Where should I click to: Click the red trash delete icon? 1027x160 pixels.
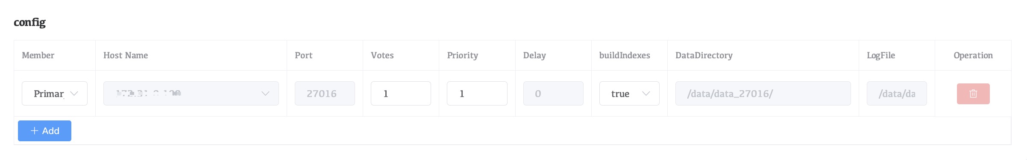coord(973,94)
